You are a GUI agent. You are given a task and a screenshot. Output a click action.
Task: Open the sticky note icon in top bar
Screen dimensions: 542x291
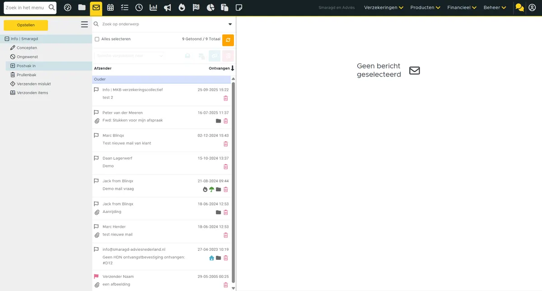[239, 8]
